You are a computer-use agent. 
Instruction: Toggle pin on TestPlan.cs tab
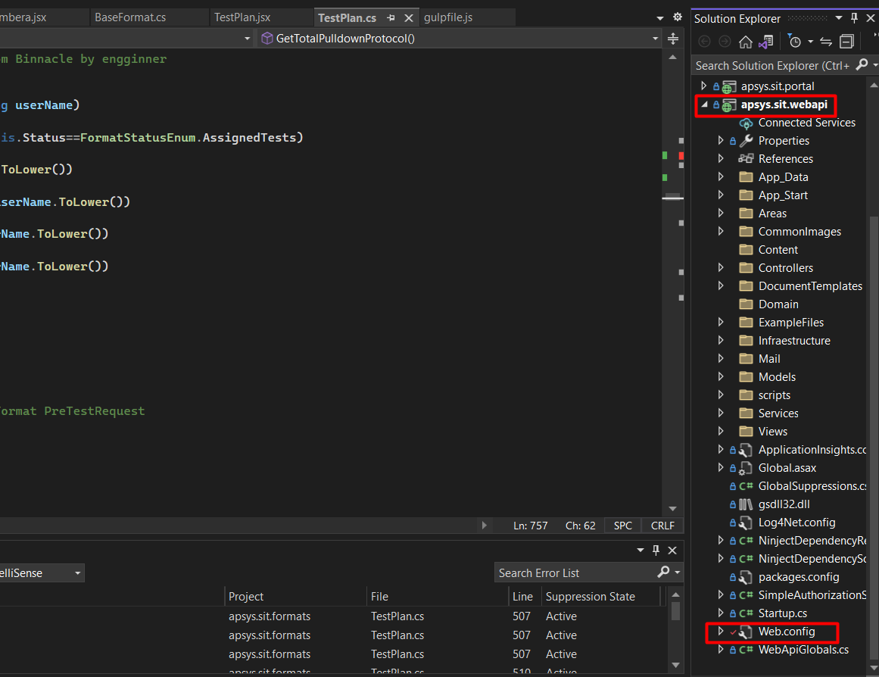[x=391, y=18]
